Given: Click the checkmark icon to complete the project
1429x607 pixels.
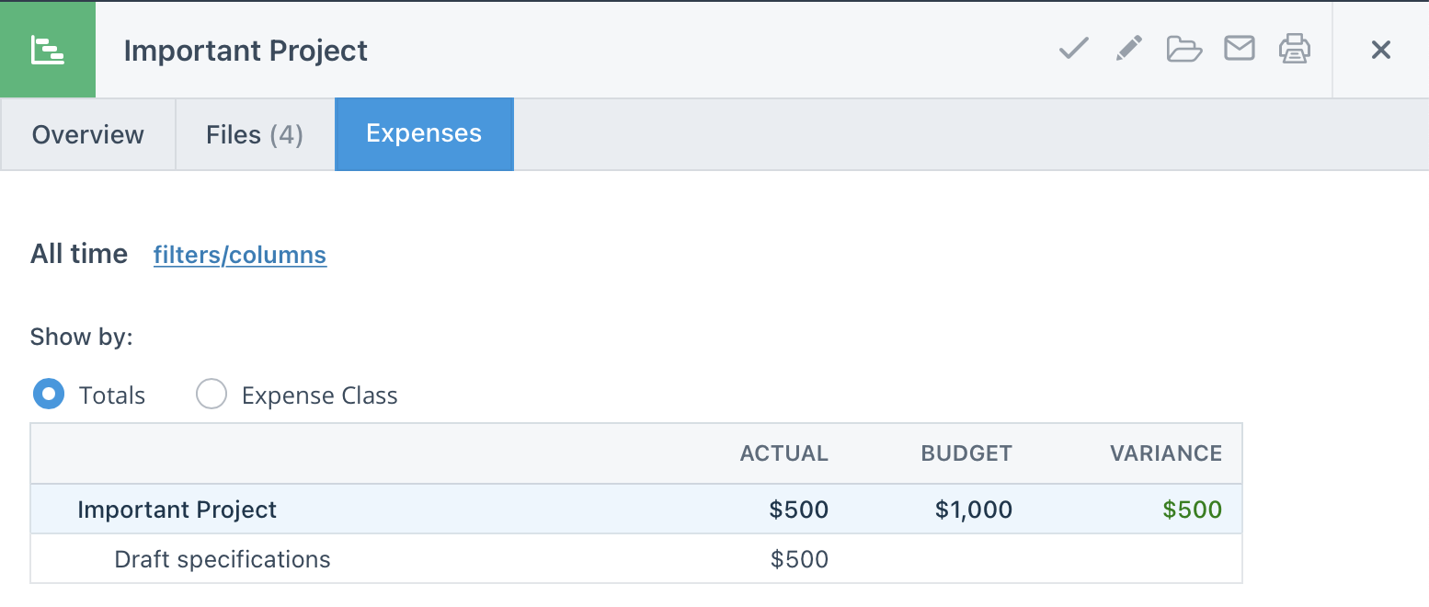Looking at the screenshot, I should coord(1073,50).
